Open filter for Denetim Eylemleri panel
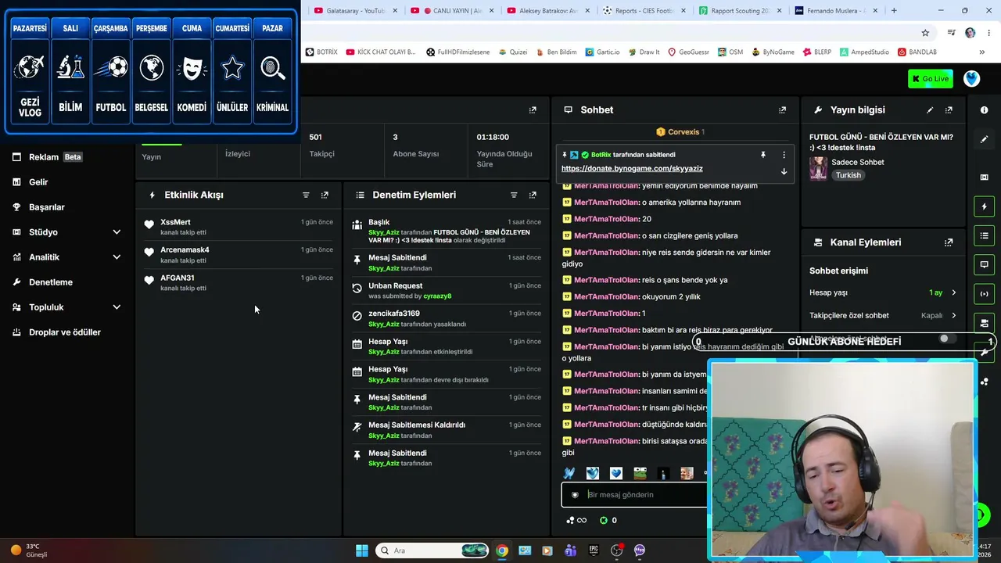This screenshot has width=1001, height=563. tap(514, 195)
